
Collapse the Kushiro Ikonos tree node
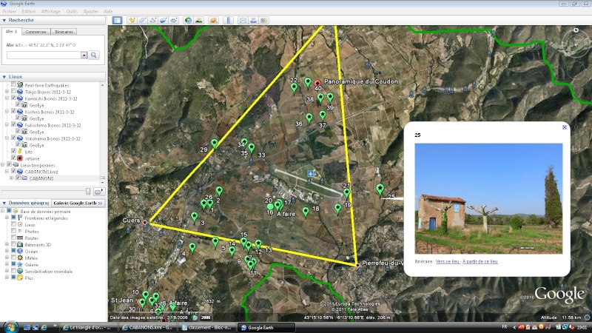pyautogui.click(x=7, y=112)
